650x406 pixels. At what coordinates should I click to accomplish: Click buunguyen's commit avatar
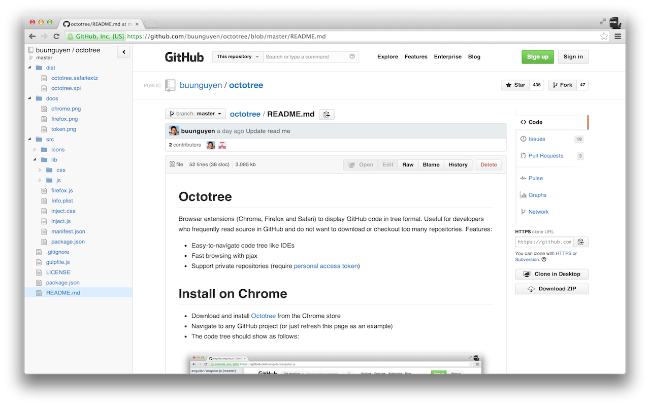click(174, 131)
